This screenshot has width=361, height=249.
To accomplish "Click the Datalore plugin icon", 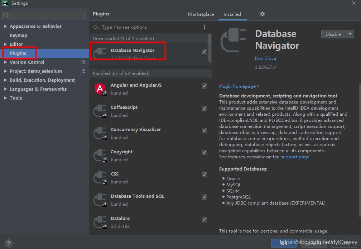I will [100, 222].
